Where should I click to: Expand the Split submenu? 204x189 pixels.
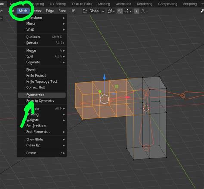[42, 56]
